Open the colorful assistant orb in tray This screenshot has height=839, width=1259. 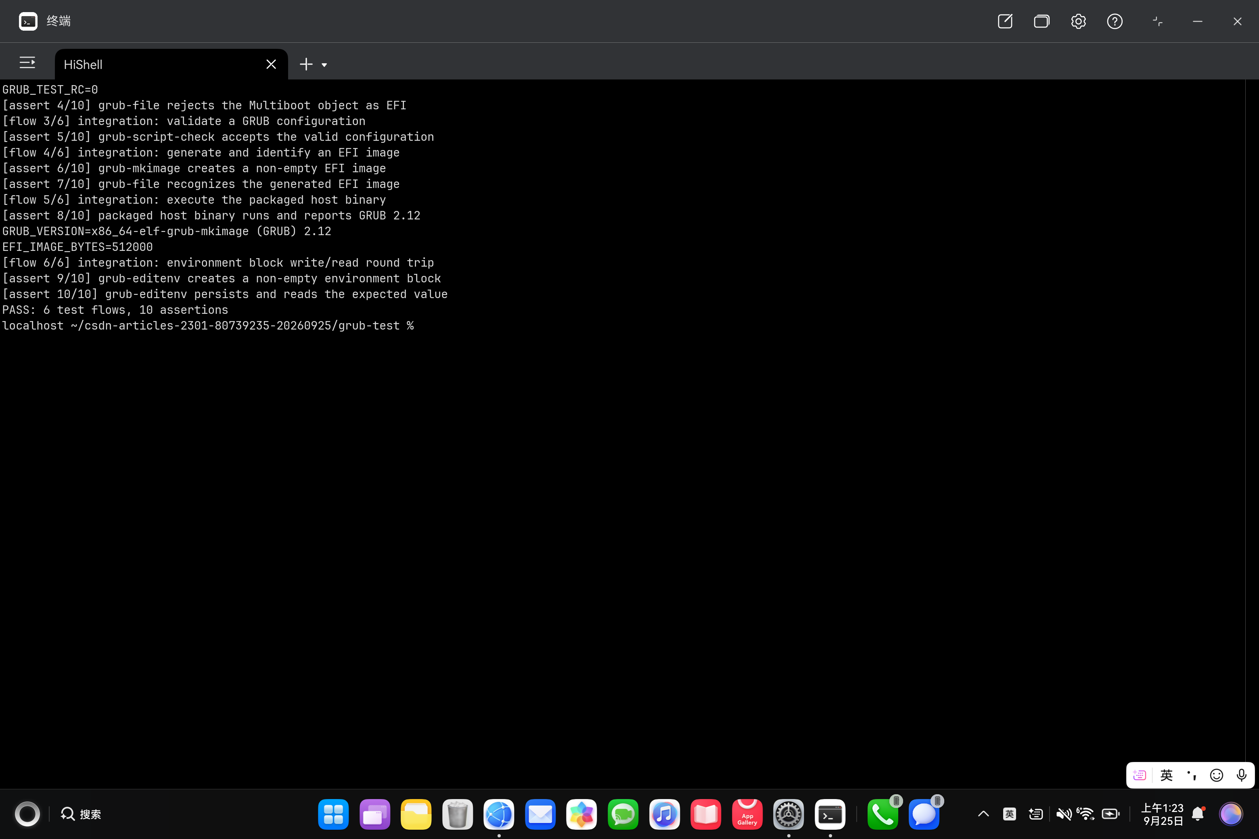(x=1231, y=814)
